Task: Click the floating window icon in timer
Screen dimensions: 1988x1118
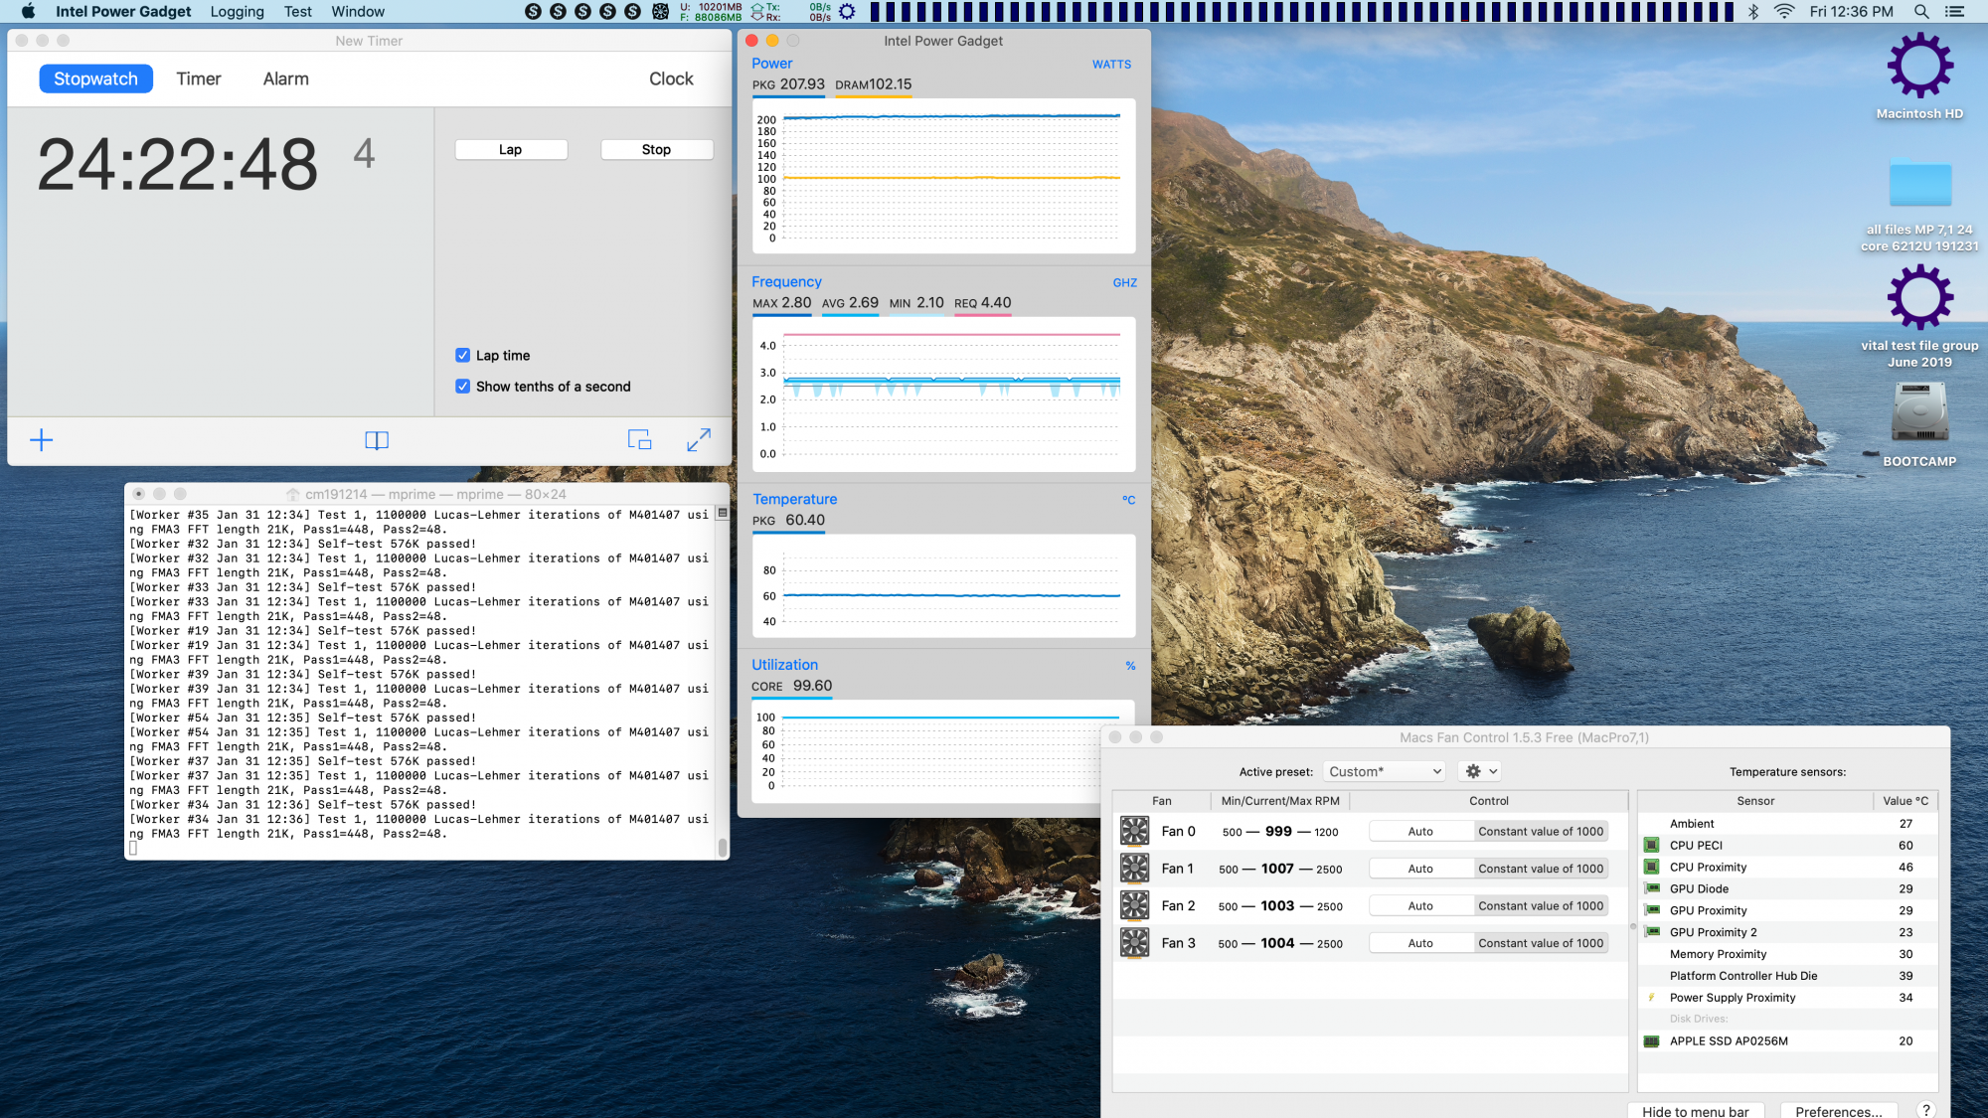Action: [639, 440]
